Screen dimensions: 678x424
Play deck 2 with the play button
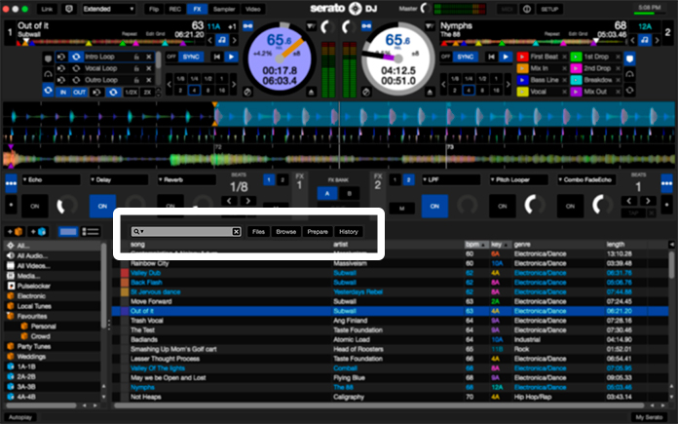tap(505, 57)
